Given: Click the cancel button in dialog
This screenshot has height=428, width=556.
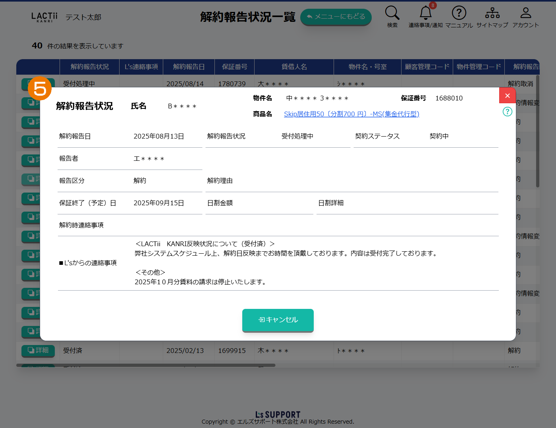Looking at the screenshot, I should 278,320.
